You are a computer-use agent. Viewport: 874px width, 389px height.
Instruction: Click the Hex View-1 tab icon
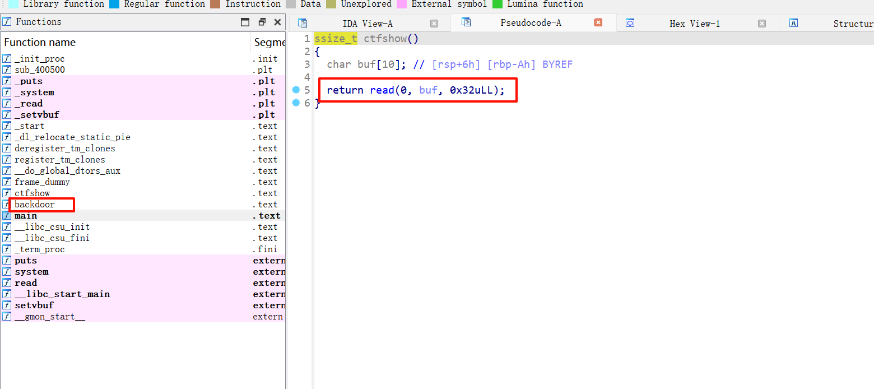click(x=630, y=23)
